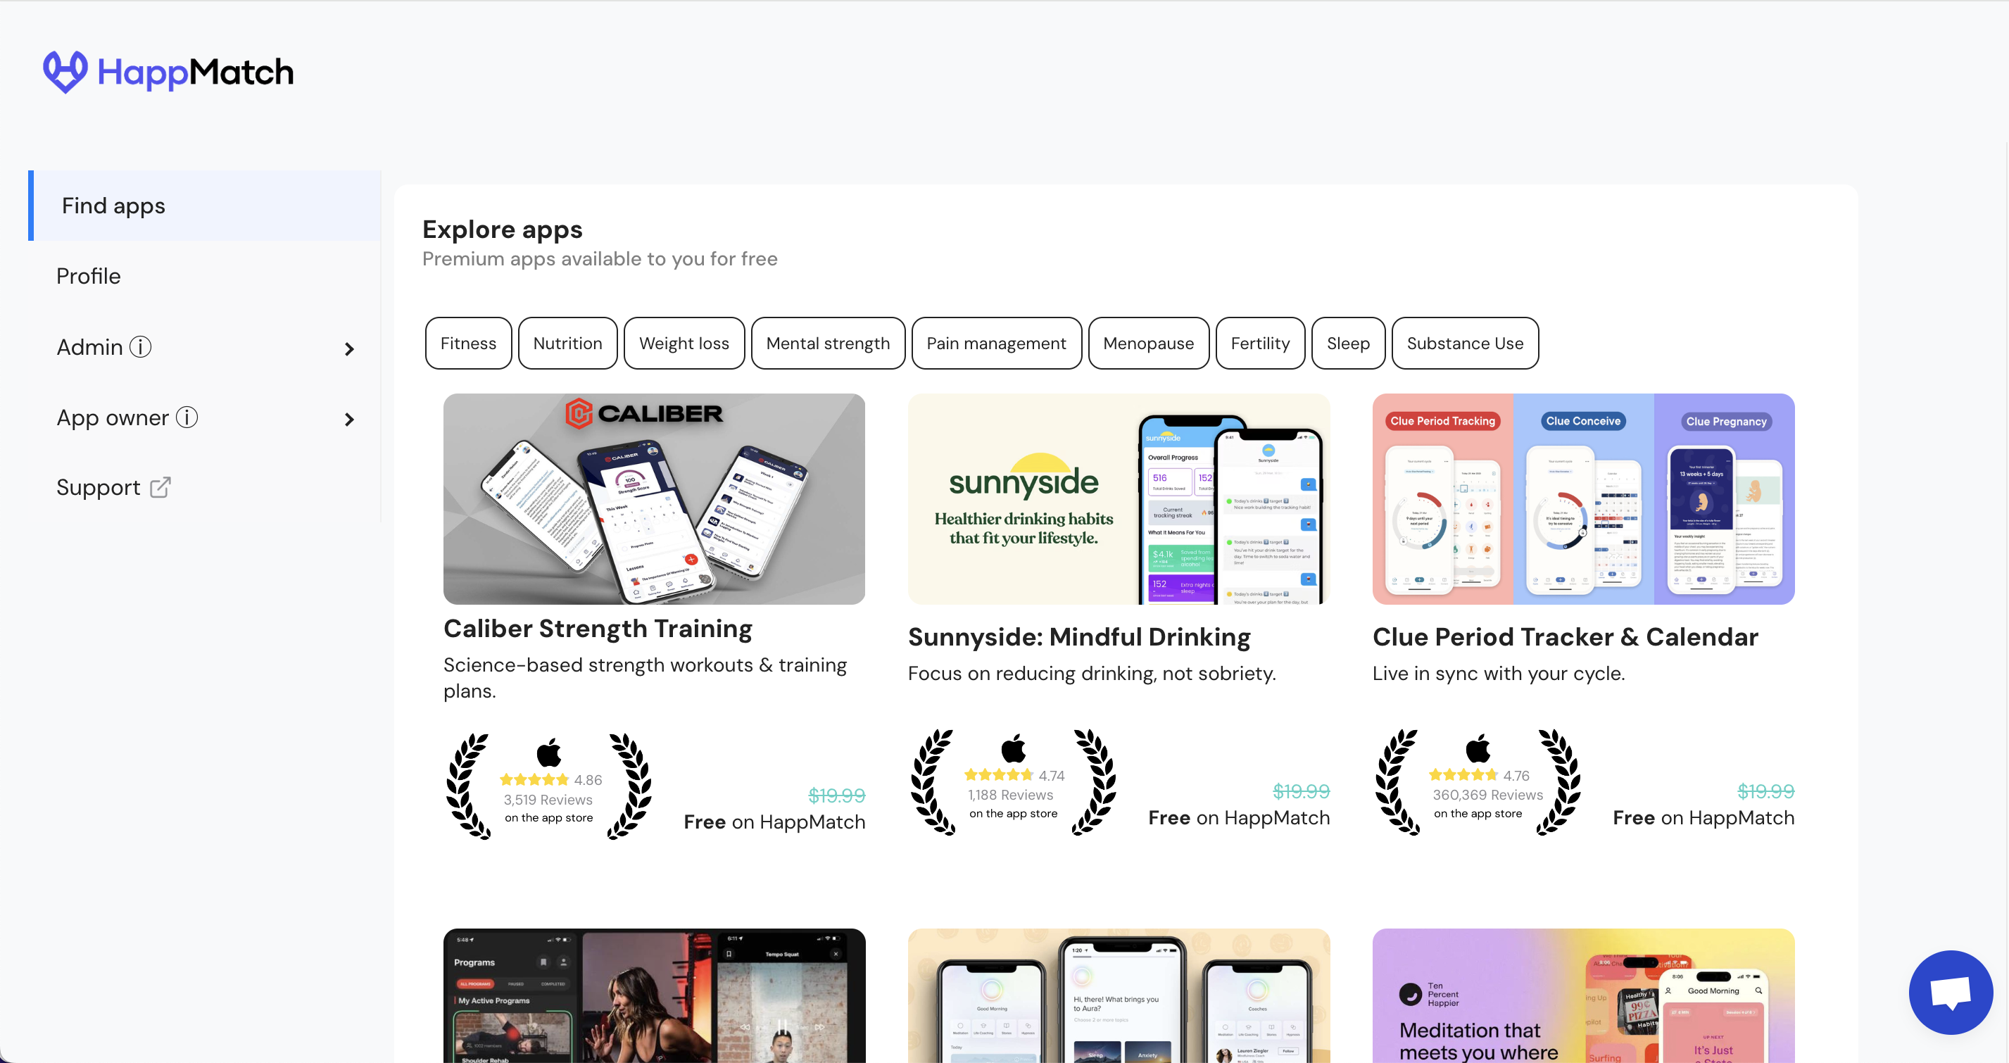Toggle the Sleep category filter

(x=1347, y=343)
